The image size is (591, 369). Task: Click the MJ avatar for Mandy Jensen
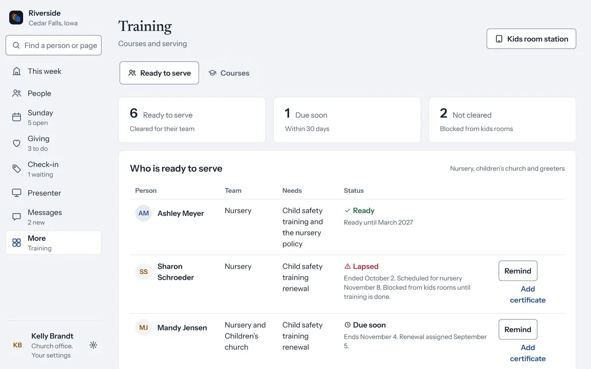(x=143, y=328)
